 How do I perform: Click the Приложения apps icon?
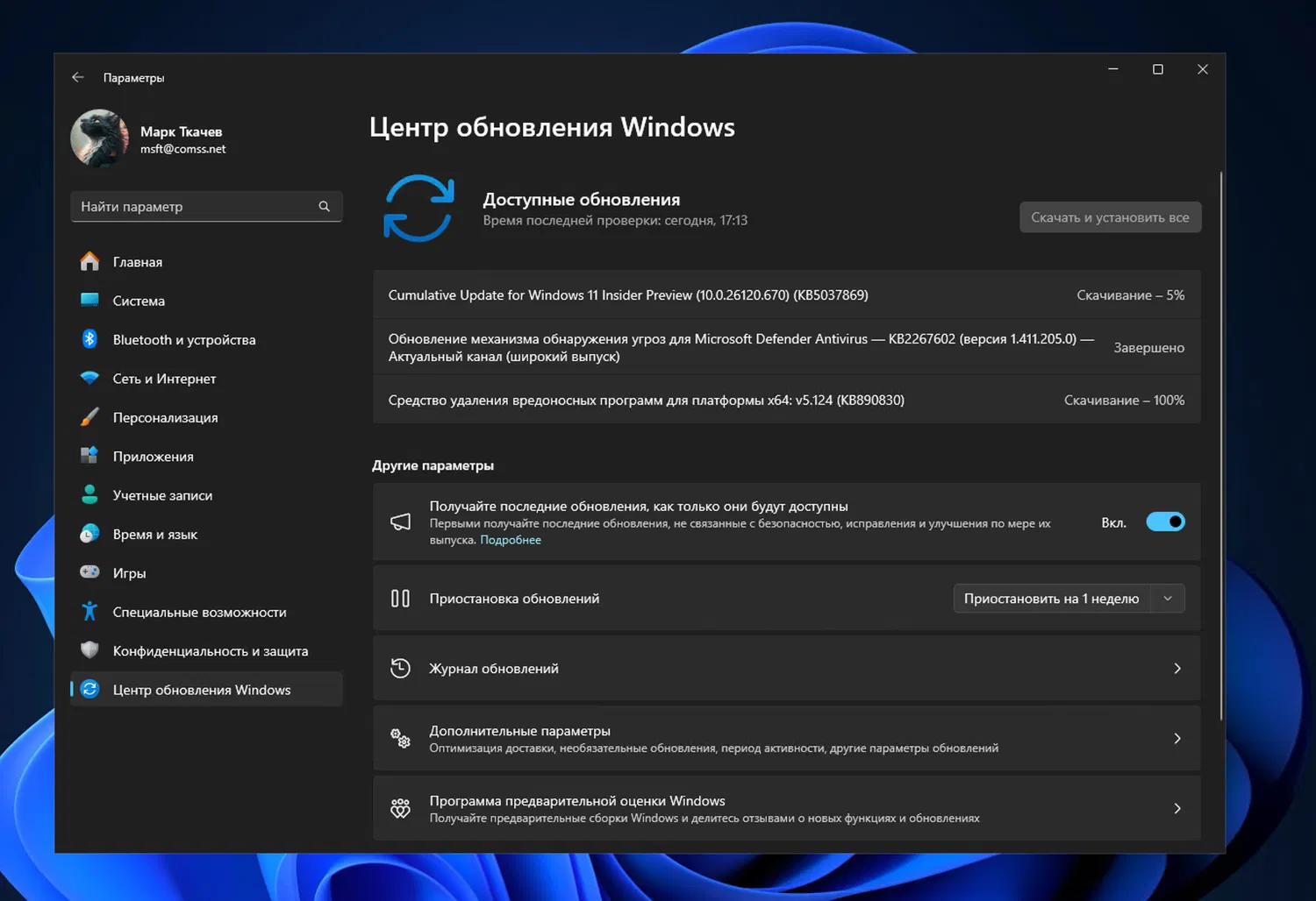(89, 456)
